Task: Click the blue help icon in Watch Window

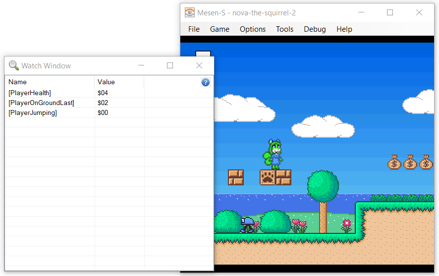Action: tap(206, 82)
